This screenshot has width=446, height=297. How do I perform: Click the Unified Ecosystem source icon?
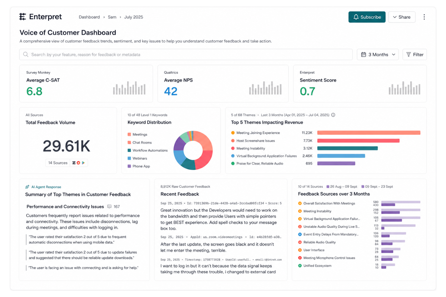click(300, 266)
